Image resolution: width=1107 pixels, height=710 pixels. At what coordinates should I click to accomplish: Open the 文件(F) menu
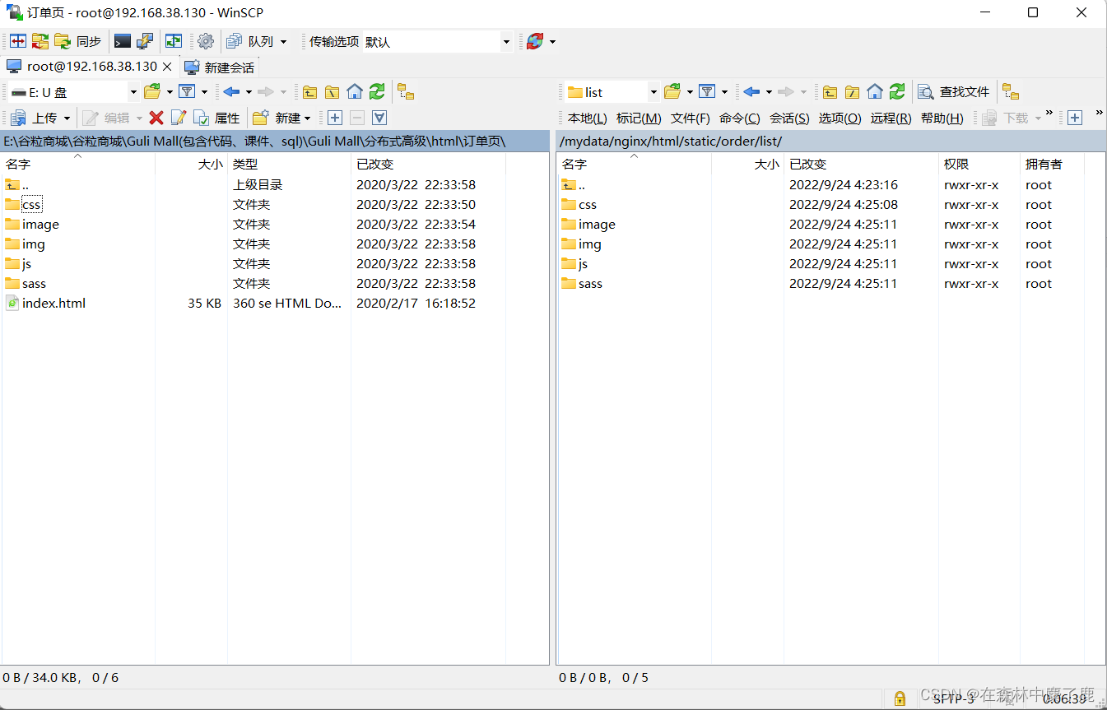pyautogui.click(x=691, y=118)
